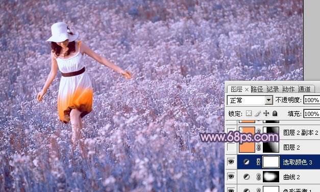Select the 图层 2 副本 2 layer name
This screenshot has width=320, height=192.
301,133
